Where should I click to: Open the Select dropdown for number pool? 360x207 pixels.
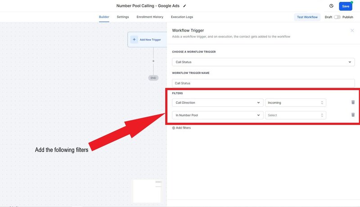[x=296, y=115]
